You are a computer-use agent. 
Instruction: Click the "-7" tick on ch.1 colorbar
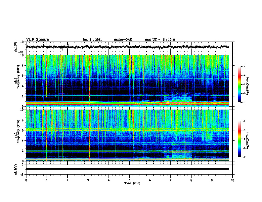[244, 102]
